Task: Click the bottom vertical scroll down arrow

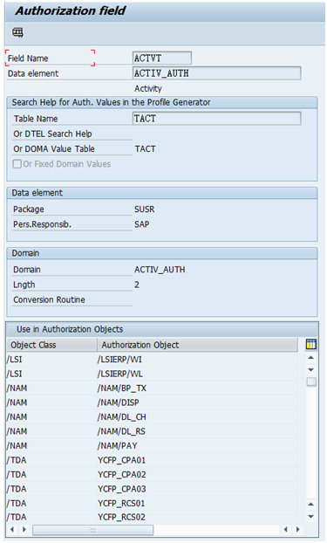Action: point(311,516)
